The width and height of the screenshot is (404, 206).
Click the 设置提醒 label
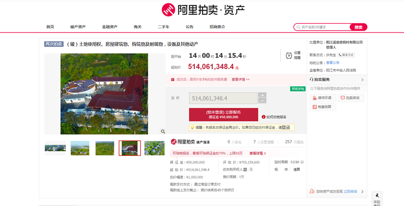(297, 55)
